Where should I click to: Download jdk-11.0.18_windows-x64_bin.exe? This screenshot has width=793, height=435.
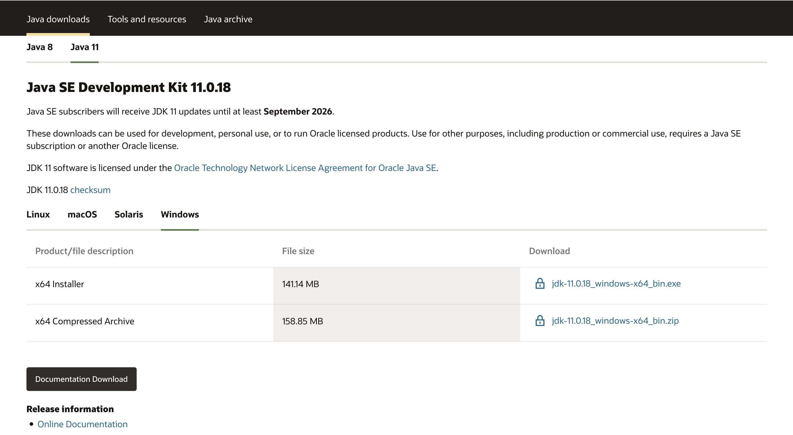coord(616,283)
